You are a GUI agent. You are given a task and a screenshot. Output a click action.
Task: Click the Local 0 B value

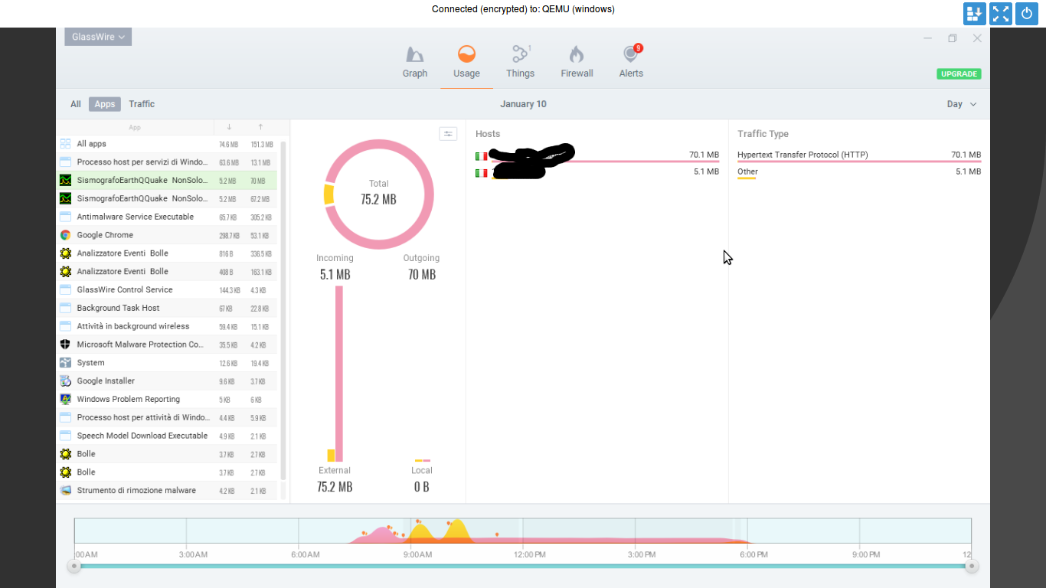tap(421, 486)
